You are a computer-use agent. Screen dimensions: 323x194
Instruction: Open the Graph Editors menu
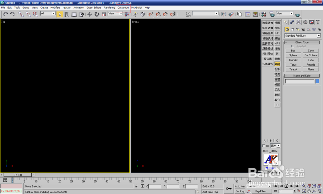pyautogui.click(x=94, y=8)
